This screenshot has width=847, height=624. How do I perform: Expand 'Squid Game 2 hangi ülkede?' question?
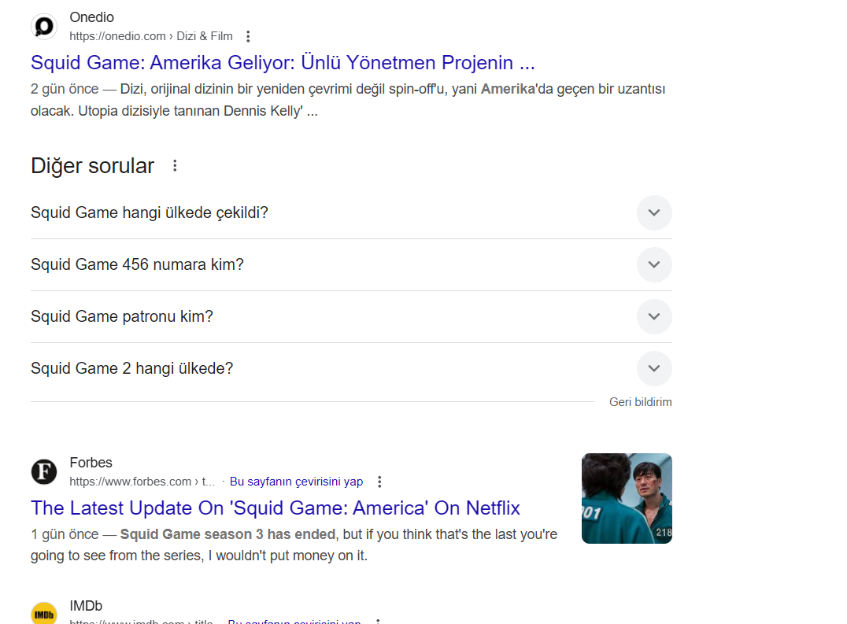(x=654, y=368)
